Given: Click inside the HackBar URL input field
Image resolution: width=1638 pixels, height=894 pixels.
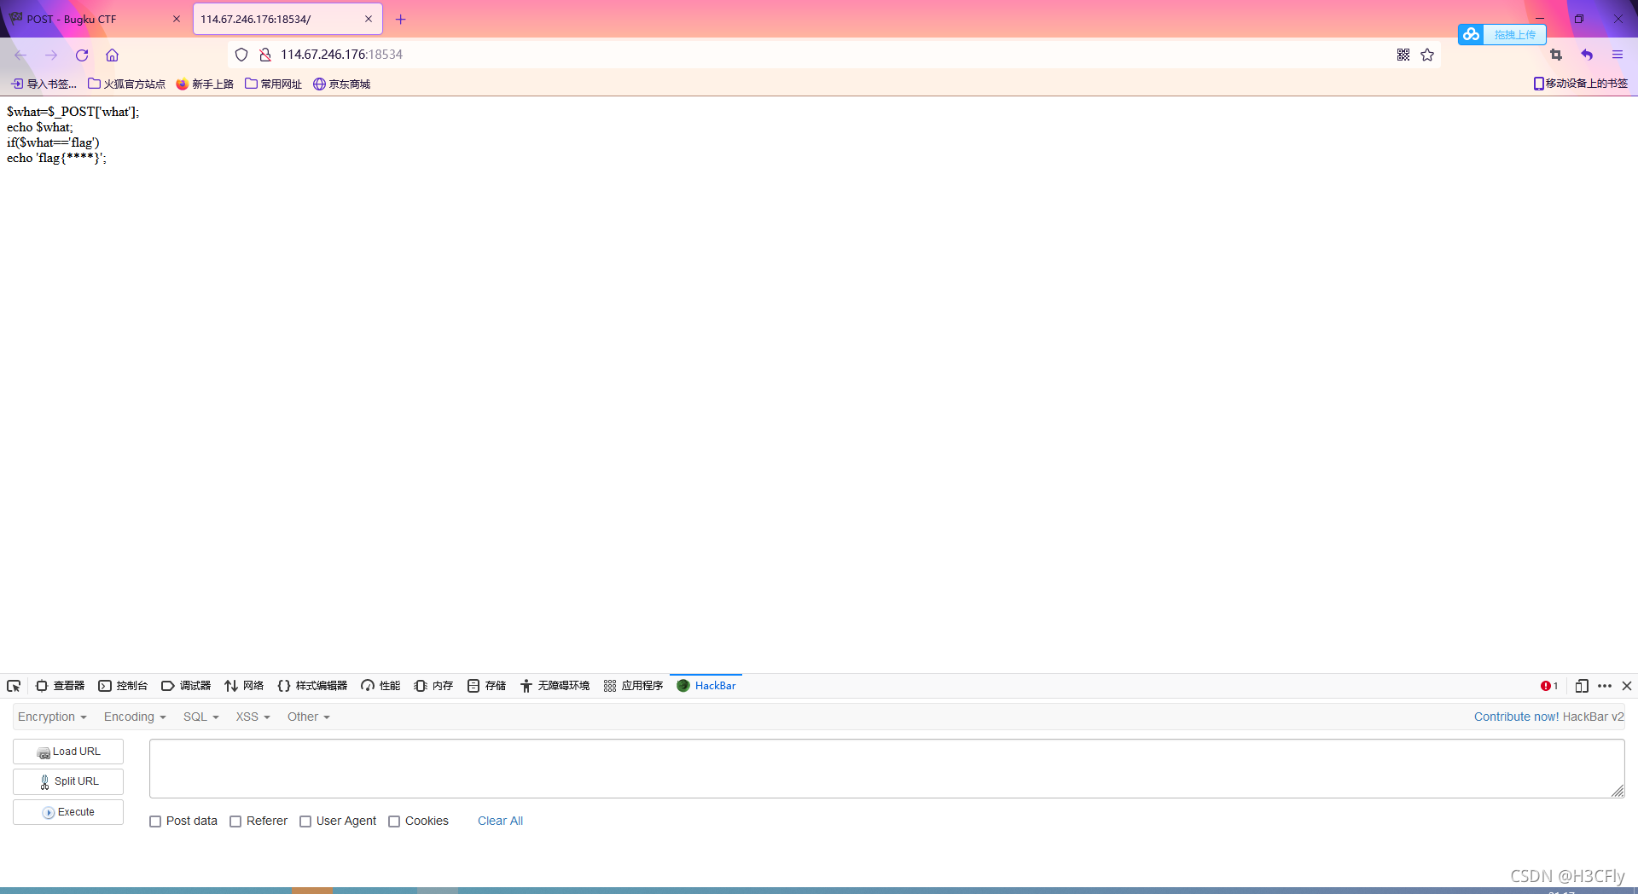Looking at the screenshot, I should (x=887, y=768).
